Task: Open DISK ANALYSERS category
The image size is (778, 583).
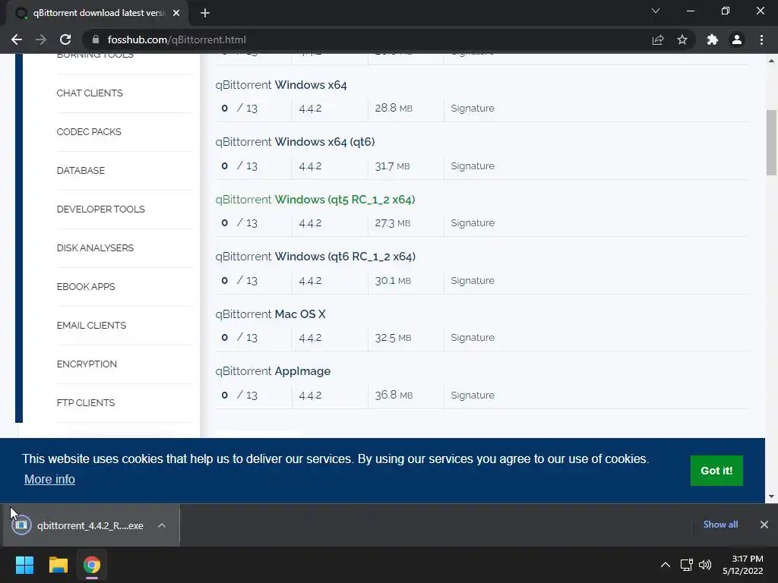Action: [x=95, y=248]
